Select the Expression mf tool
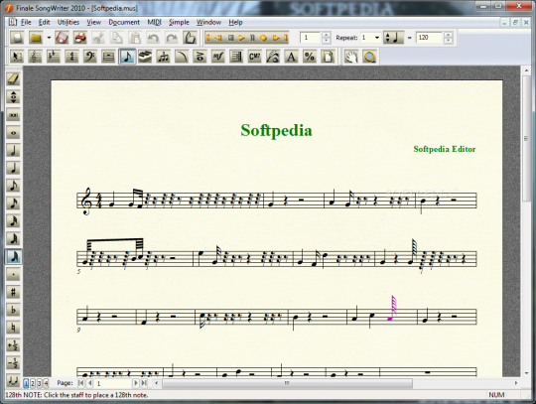This screenshot has height=404, width=536. 218,57
